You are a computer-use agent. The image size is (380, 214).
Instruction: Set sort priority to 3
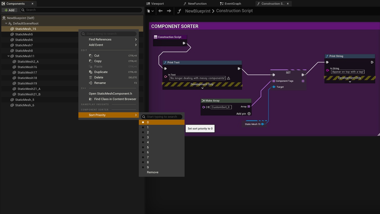[x=162, y=137]
